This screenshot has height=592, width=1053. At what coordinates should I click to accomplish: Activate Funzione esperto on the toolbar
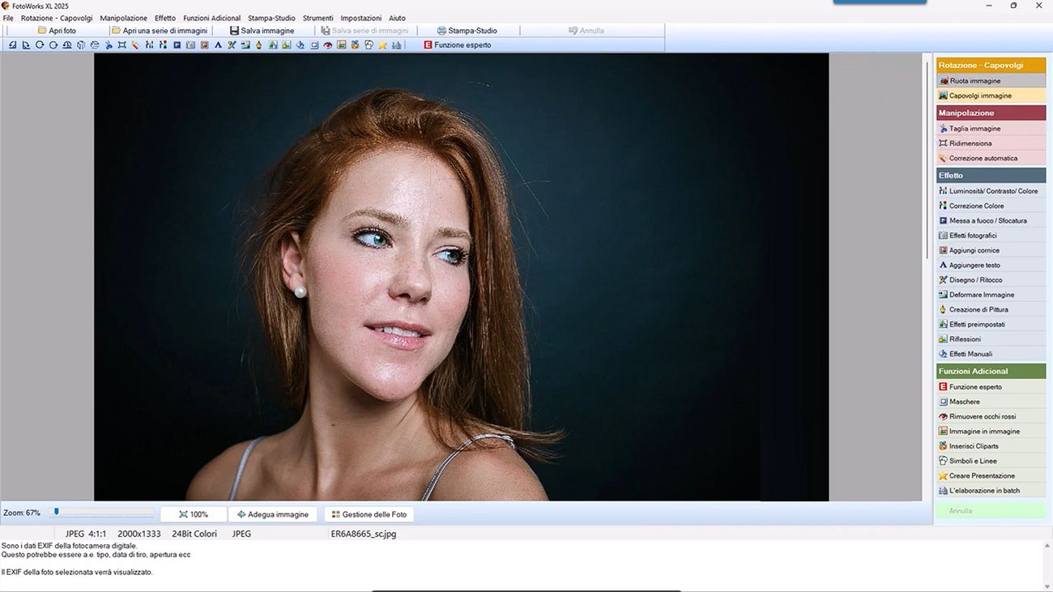point(458,45)
